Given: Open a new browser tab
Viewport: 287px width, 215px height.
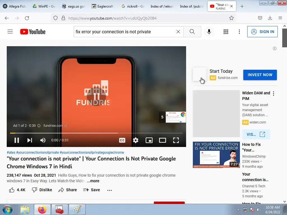Looking at the screenshot, I should [x=242, y=6].
